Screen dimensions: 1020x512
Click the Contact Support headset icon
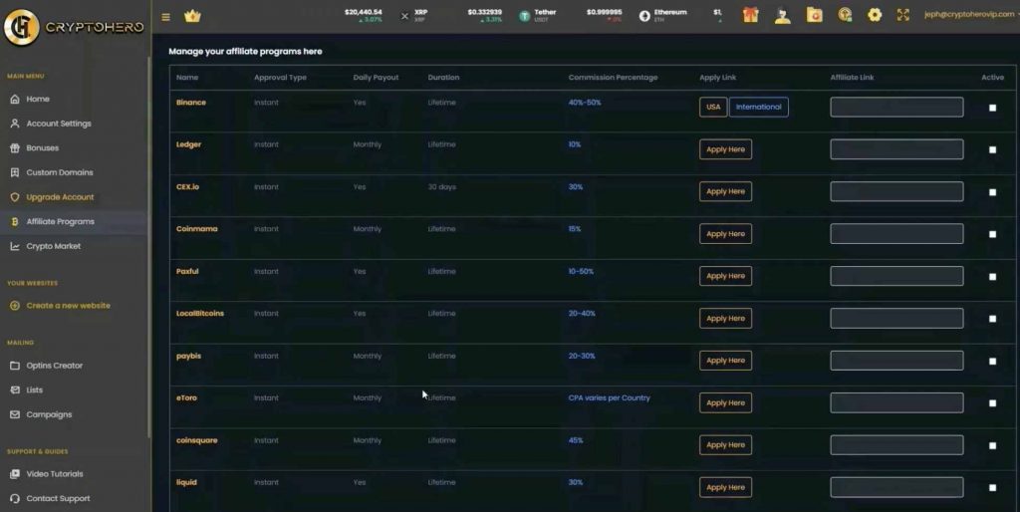click(15, 499)
